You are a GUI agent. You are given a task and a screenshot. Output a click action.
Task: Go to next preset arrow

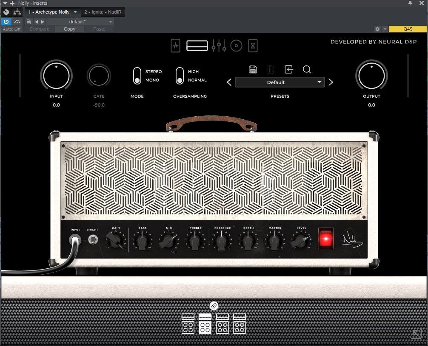331,82
